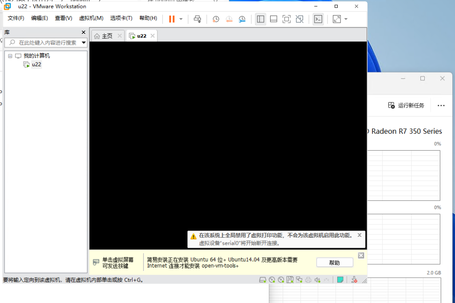The width and height of the screenshot is (455, 303).
Task: Open the 虚拟机(M) menu
Action: (91, 18)
